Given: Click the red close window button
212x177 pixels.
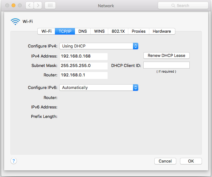Looking at the screenshot, I should point(7,6).
